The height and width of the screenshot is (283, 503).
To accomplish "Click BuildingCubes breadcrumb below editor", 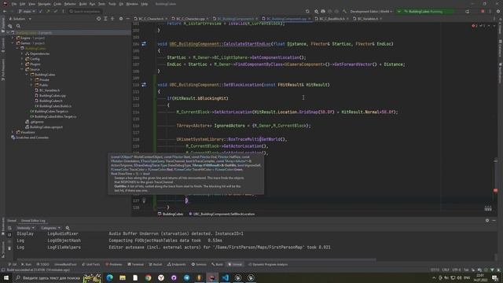I will click(x=171, y=214).
